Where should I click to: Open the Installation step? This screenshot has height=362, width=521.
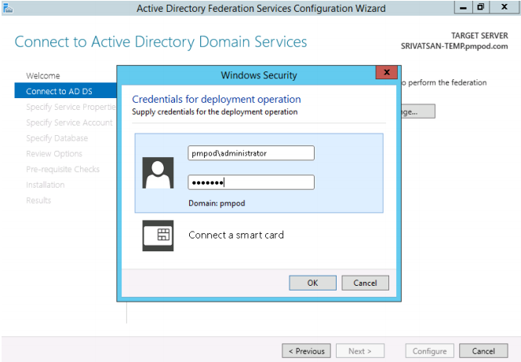click(46, 185)
